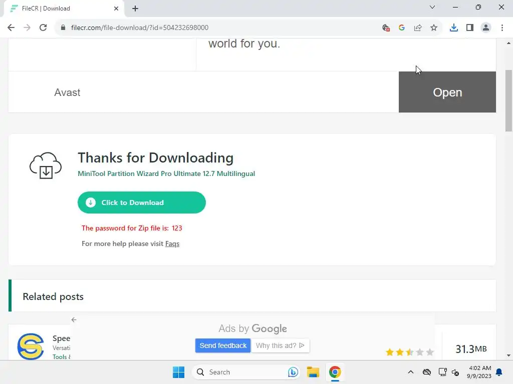Share this page via share icon
The width and height of the screenshot is (513, 384).
pyautogui.click(x=418, y=28)
